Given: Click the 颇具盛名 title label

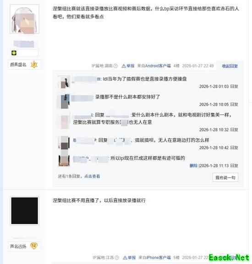Looking at the screenshot, I should tap(18, 65).
